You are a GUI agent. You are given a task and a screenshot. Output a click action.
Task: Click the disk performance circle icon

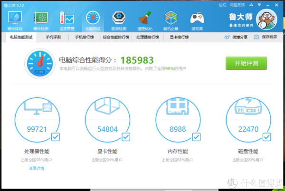pos(248,120)
